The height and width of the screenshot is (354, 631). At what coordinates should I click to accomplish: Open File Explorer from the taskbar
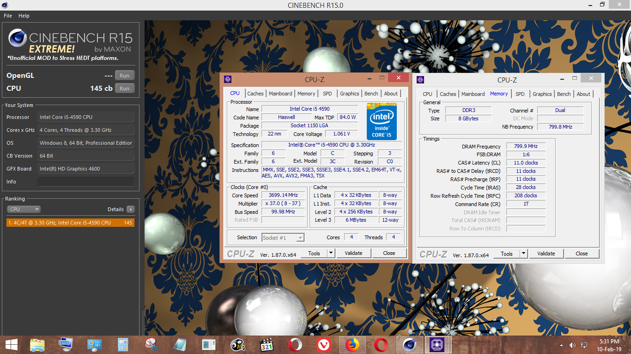[37, 344]
